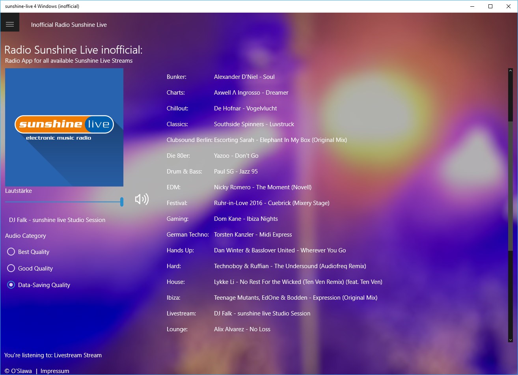Select Data-Saving Quality audio option
Image resolution: width=518 pixels, height=375 pixels.
click(39, 285)
